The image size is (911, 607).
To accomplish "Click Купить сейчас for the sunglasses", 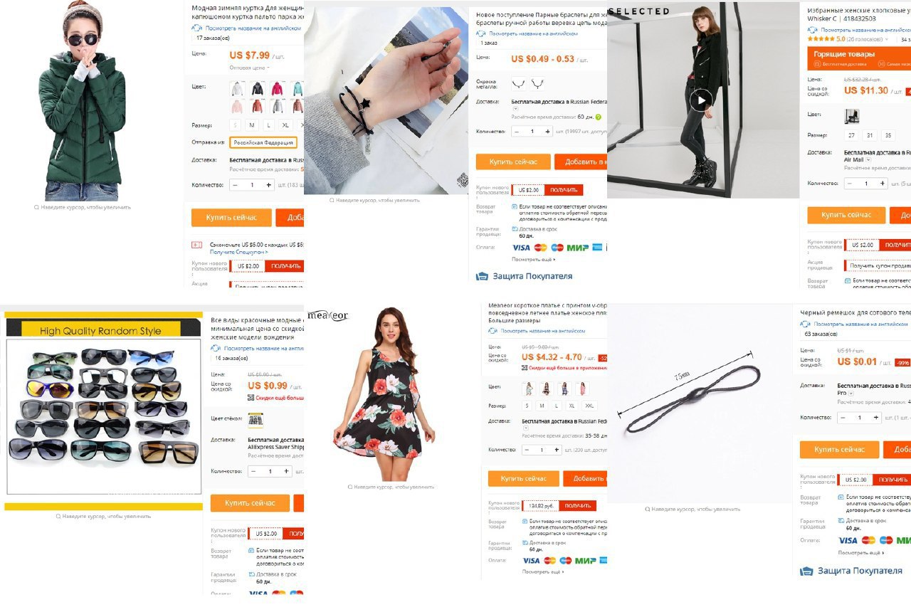I will pos(250,503).
